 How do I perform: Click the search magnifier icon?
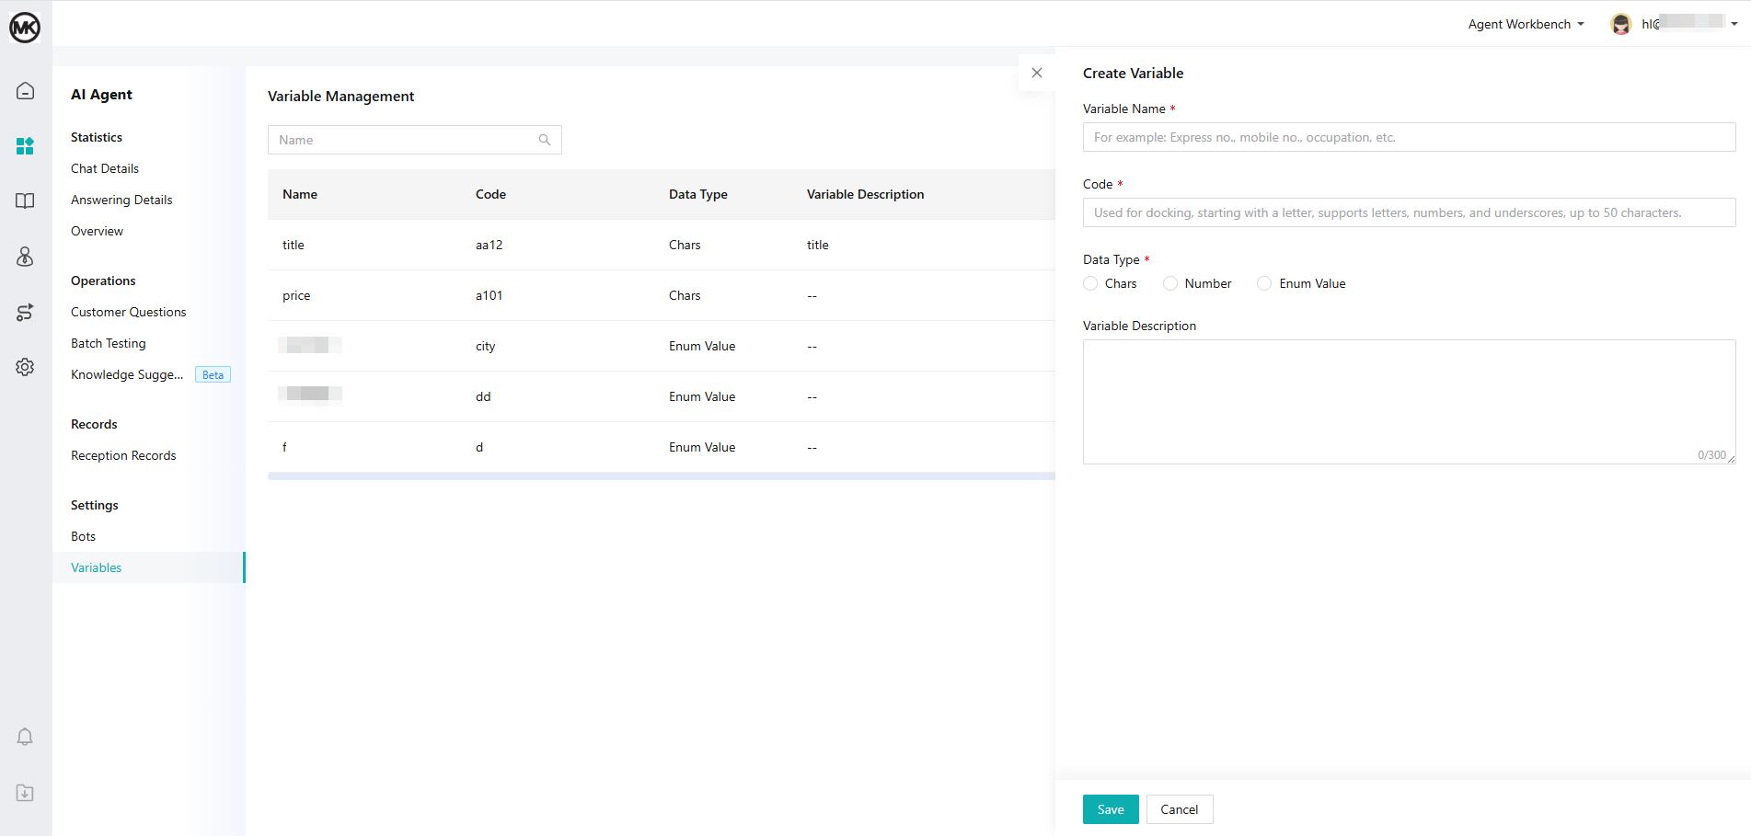[x=545, y=140]
